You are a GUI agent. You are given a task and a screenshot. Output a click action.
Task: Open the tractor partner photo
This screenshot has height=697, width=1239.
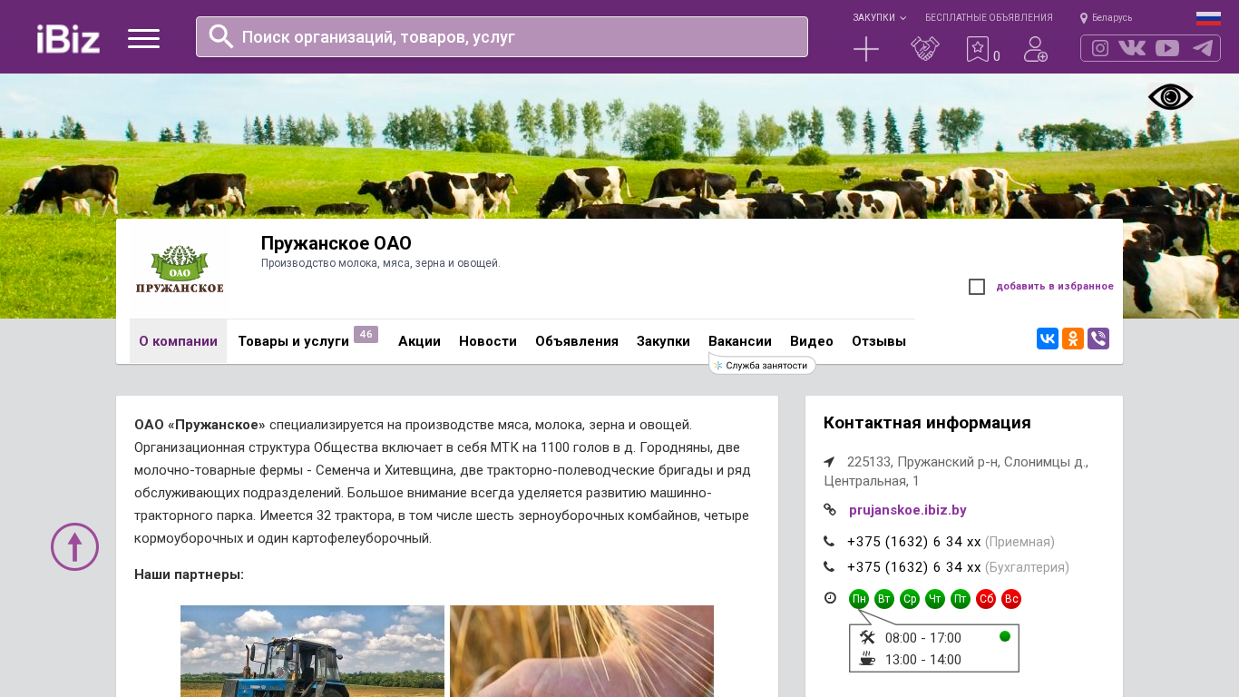click(312, 651)
